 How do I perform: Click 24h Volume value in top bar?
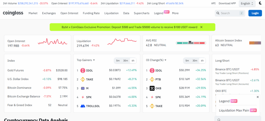point(28,3)
